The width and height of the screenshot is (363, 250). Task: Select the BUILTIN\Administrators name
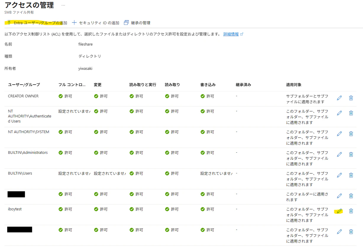28,152
